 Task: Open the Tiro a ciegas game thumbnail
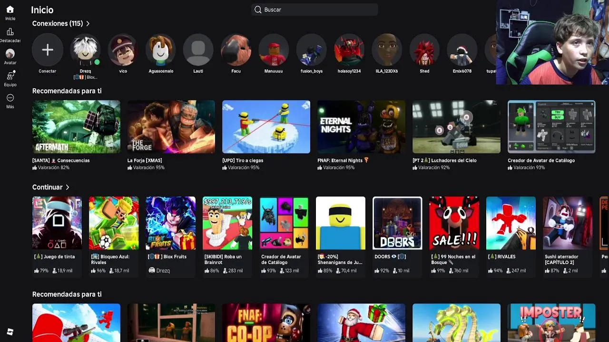(x=266, y=126)
